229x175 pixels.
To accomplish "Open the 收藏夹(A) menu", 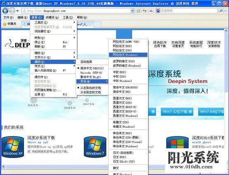I will tap(52, 17).
